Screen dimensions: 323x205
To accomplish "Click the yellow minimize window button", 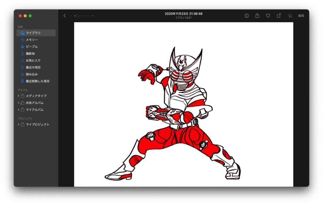I will [x=25, y=16].
